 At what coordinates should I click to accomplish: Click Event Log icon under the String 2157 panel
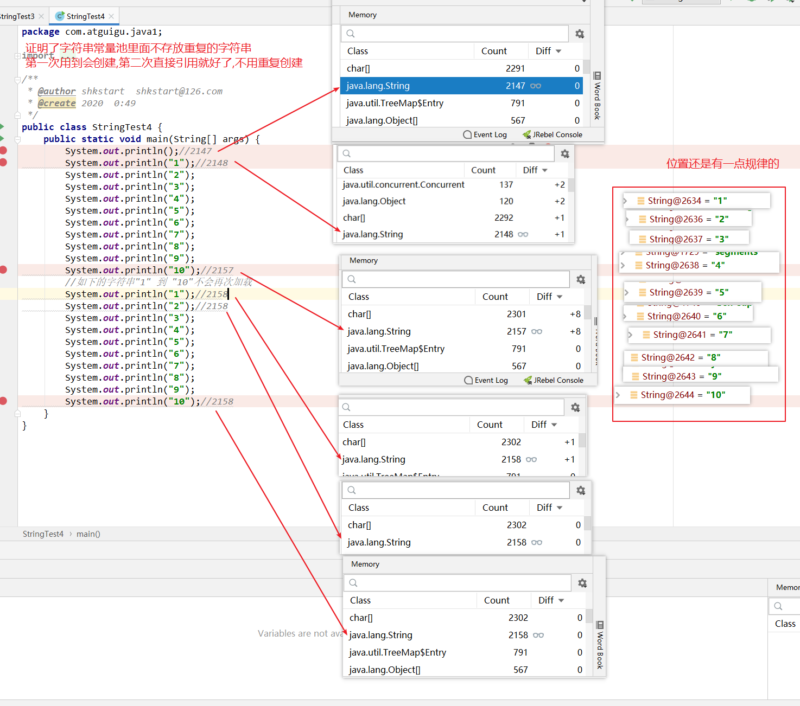[x=468, y=380]
